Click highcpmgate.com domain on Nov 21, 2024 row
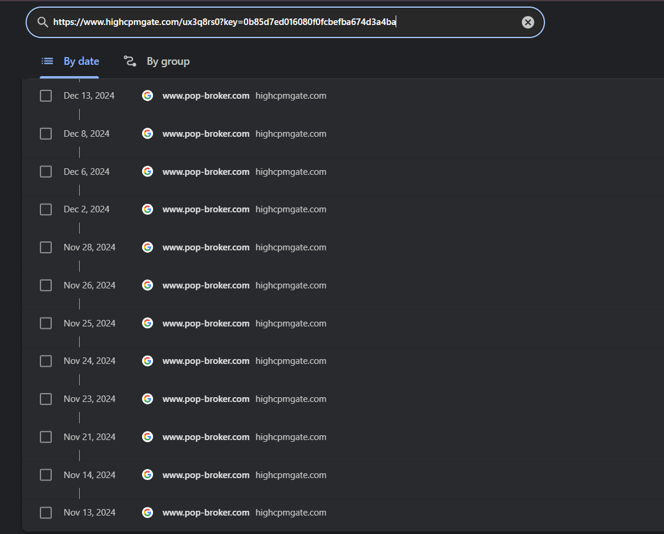This screenshot has width=664, height=534. tap(291, 437)
